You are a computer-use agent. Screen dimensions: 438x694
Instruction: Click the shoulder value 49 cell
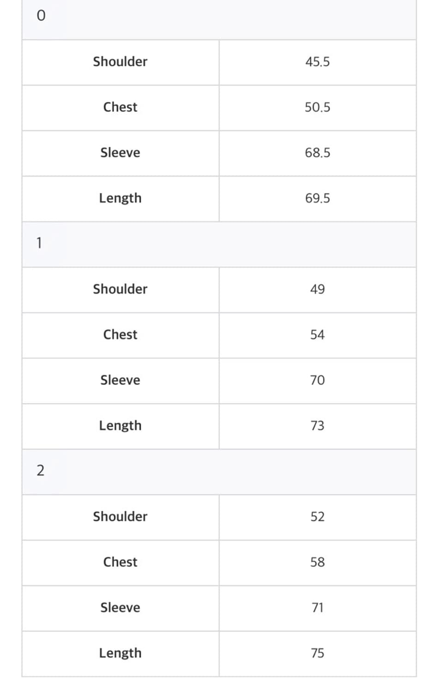(x=317, y=289)
